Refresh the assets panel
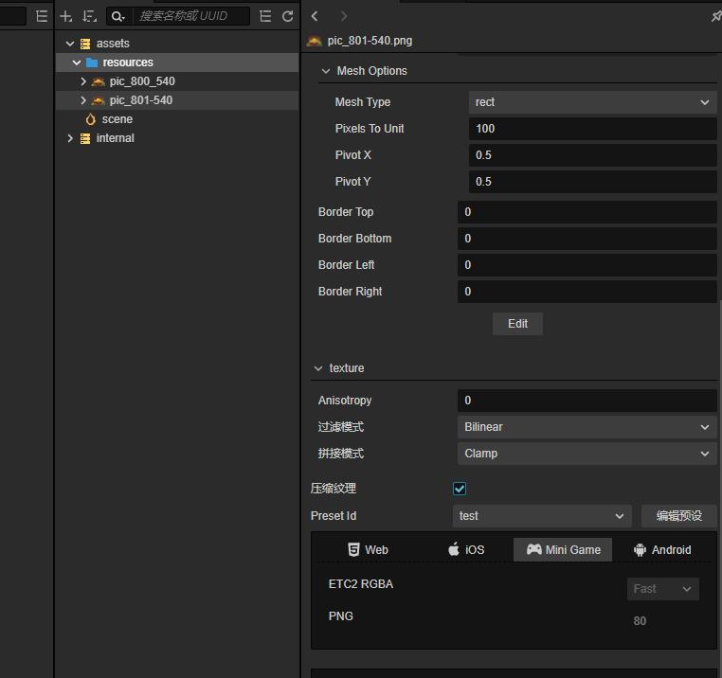 coord(288,16)
